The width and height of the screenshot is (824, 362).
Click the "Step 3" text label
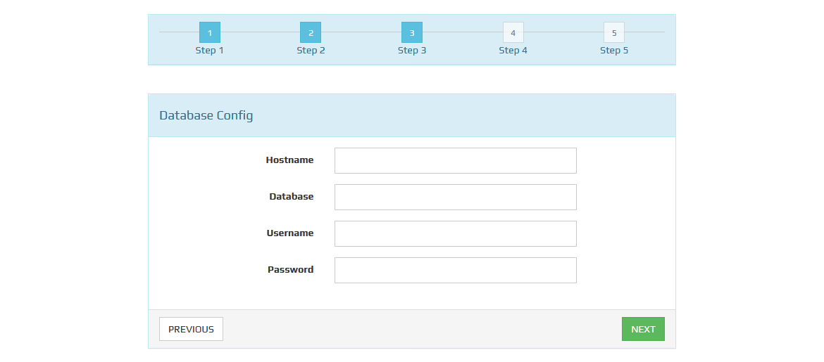pos(412,51)
